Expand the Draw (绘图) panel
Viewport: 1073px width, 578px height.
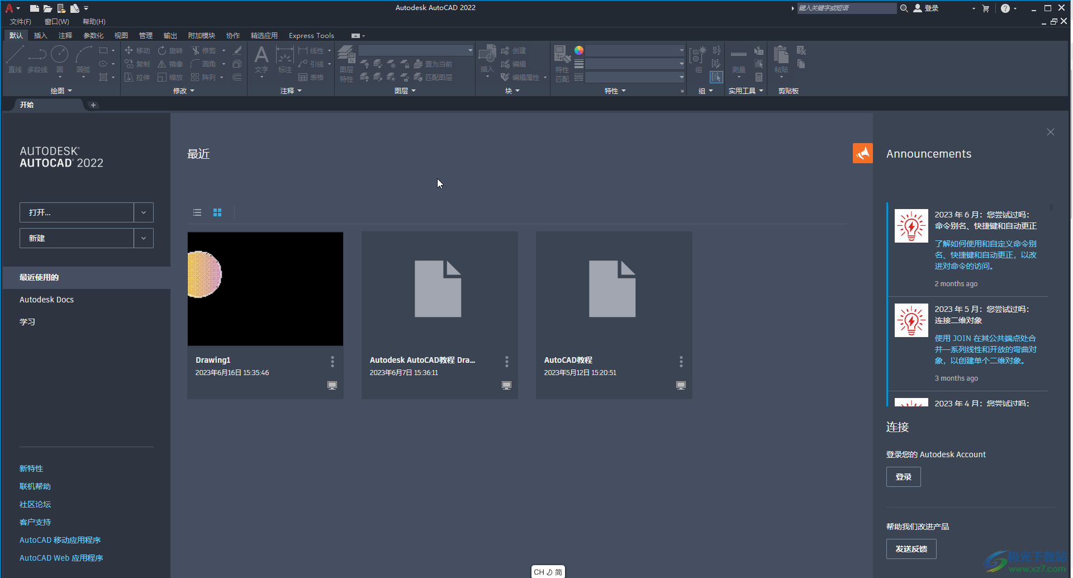61,91
